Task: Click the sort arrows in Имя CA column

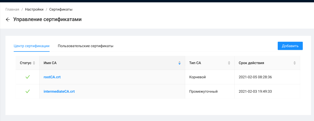Action: coord(179,63)
